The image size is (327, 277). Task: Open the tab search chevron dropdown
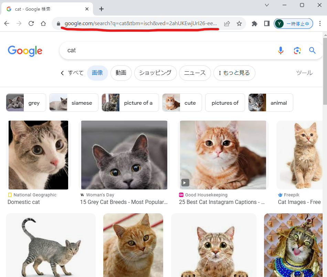[267, 5]
